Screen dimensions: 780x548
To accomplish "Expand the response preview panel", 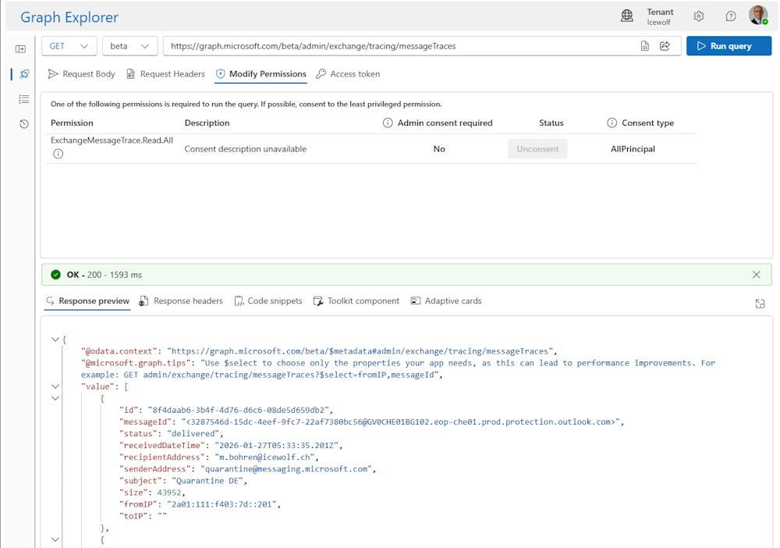I will 760,304.
